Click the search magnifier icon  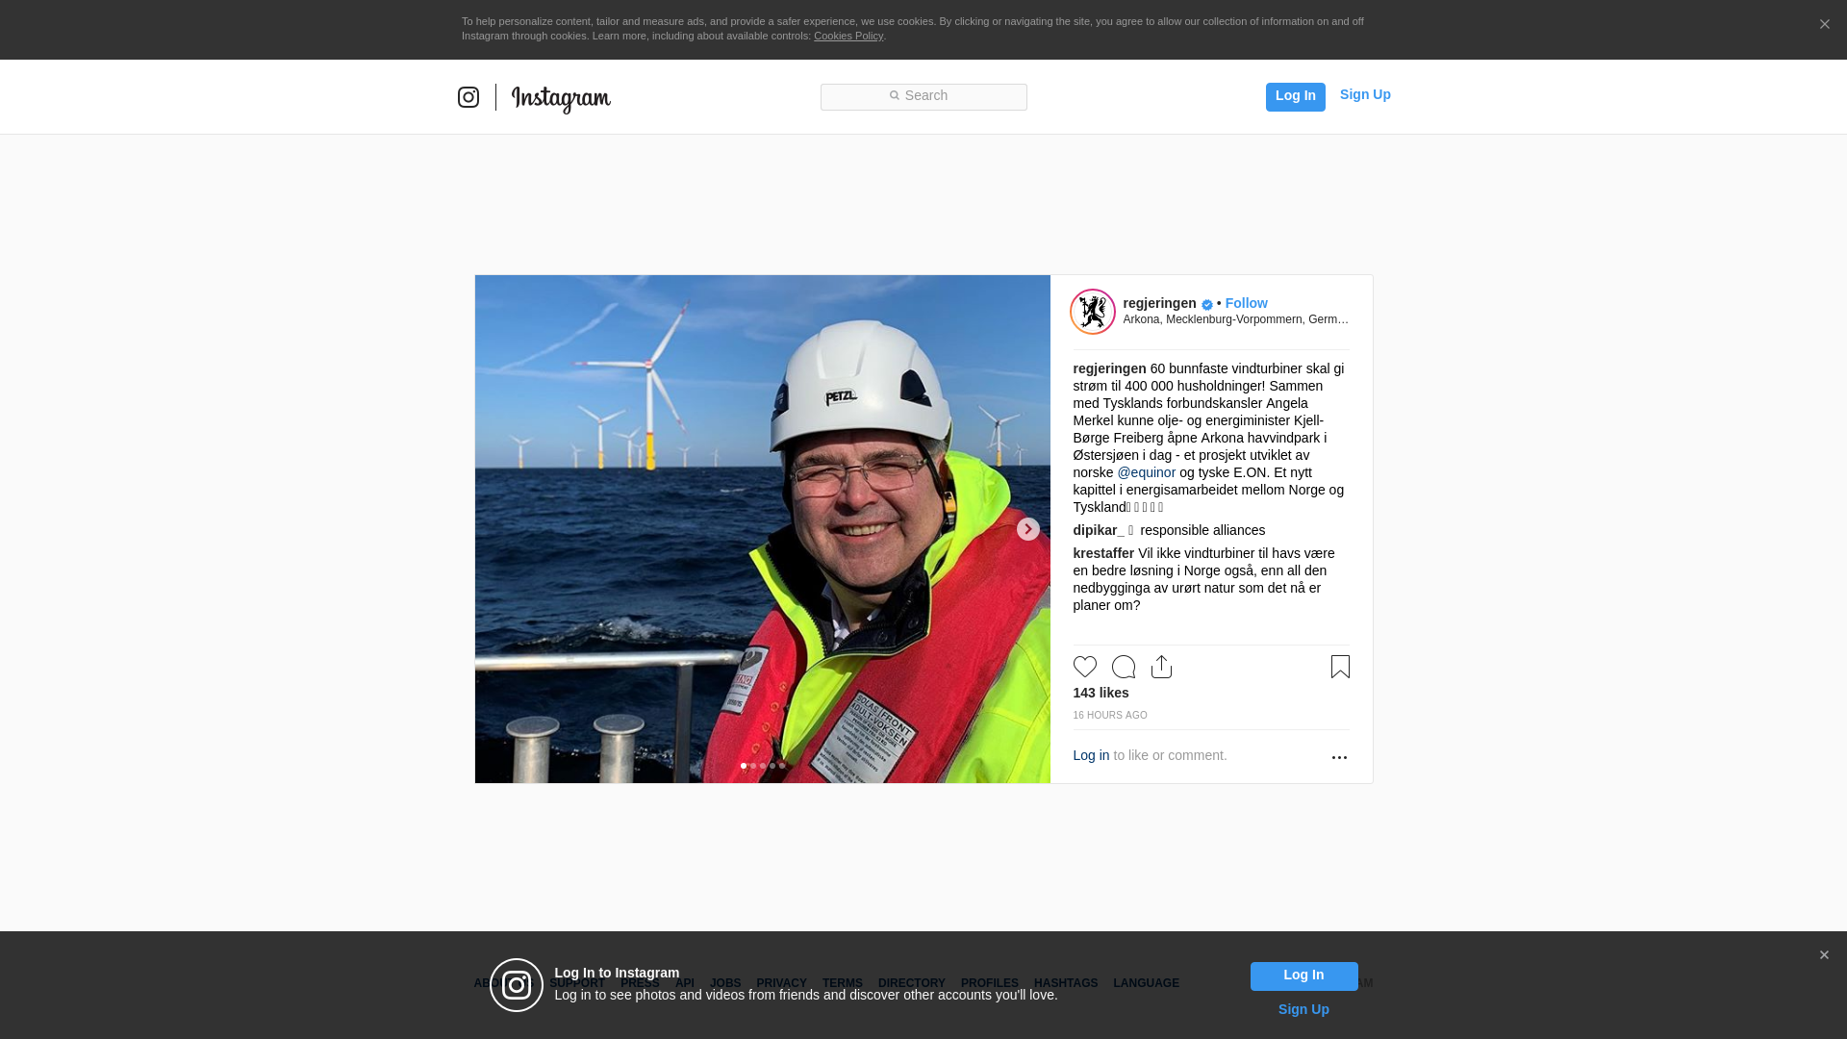pos(894,95)
